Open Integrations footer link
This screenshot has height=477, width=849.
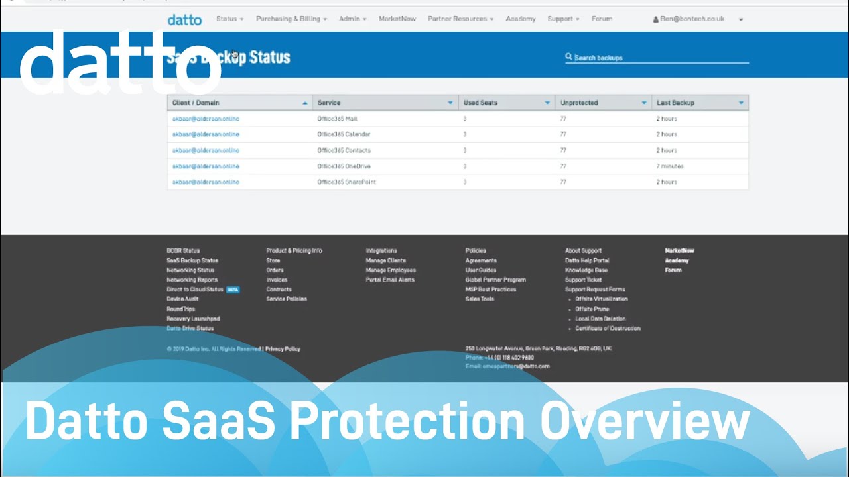pyautogui.click(x=381, y=251)
